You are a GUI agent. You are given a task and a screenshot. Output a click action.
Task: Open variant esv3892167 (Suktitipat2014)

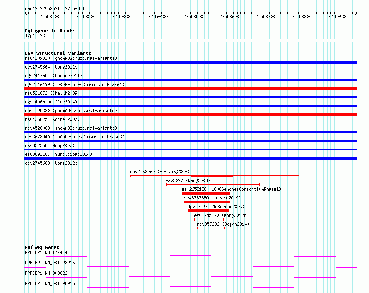pyautogui.click(x=58, y=154)
